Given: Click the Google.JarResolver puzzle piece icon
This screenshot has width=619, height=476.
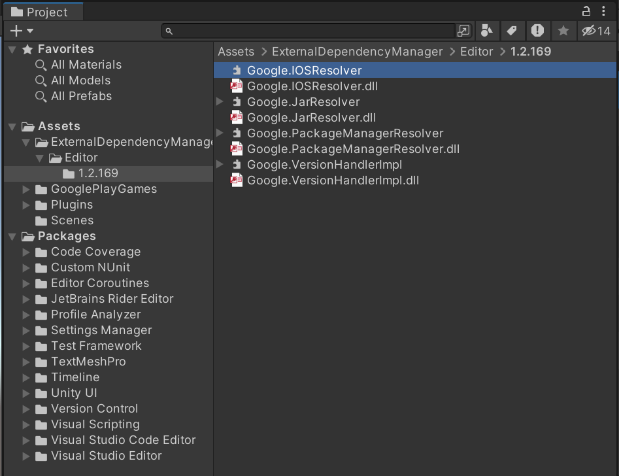Looking at the screenshot, I should click(x=237, y=102).
